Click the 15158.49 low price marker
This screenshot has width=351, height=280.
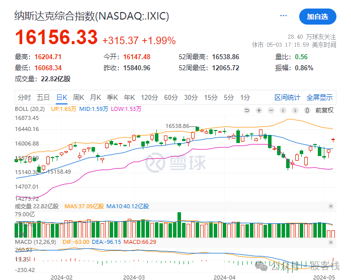[x=59, y=172]
